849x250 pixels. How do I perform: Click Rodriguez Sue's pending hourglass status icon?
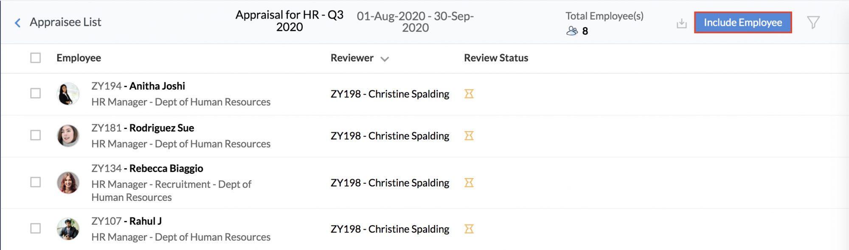click(469, 136)
